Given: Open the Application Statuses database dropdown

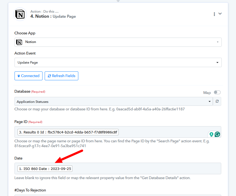Looking at the screenshot, I should tap(114, 101).
